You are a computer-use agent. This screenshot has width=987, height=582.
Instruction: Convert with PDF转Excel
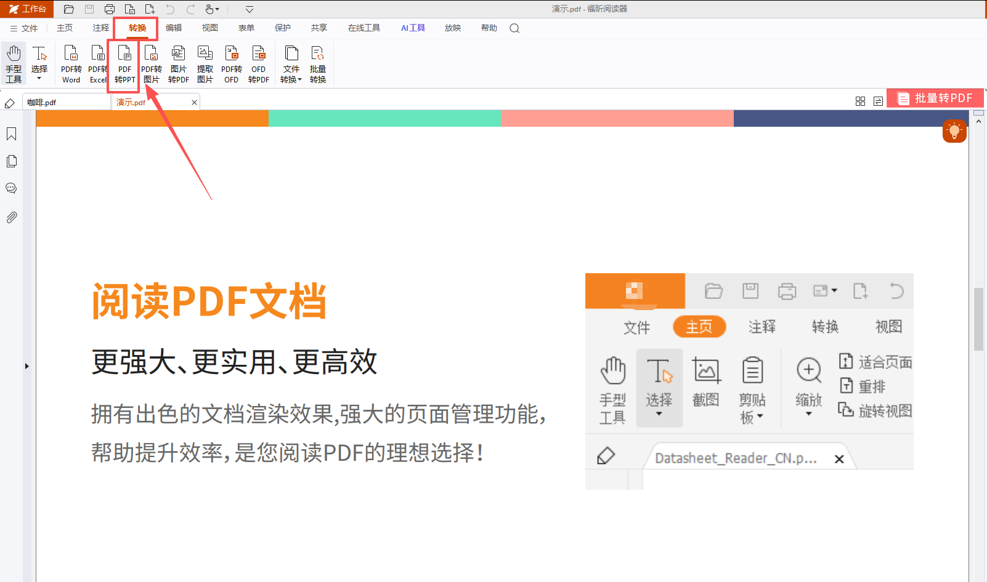[x=98, y=64]
